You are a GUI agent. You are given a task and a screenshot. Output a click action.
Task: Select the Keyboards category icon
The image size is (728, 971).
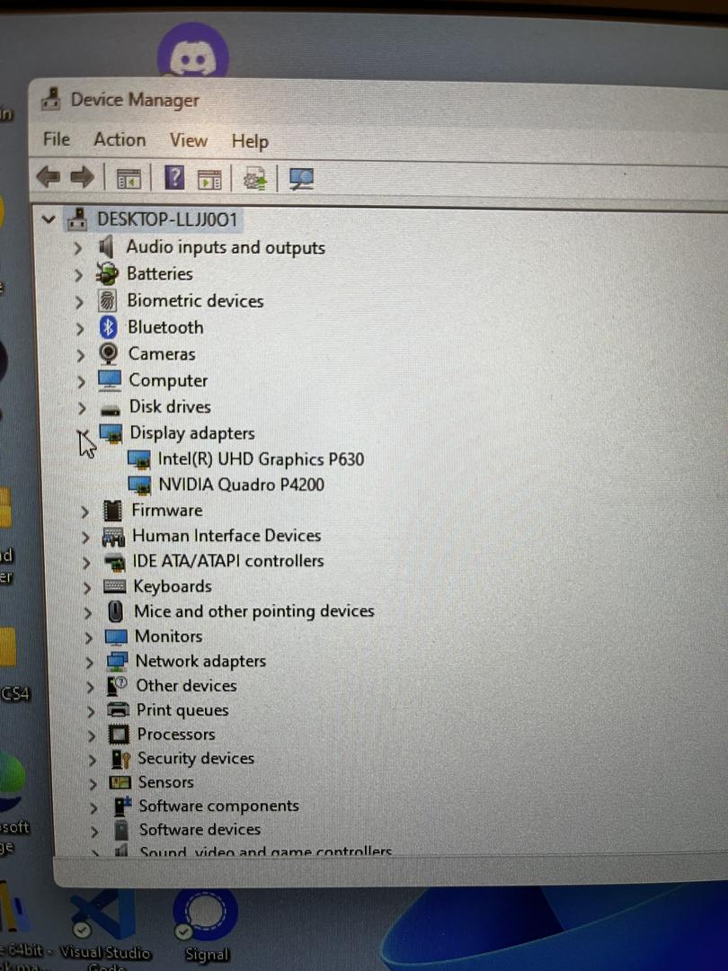[115, 586]
